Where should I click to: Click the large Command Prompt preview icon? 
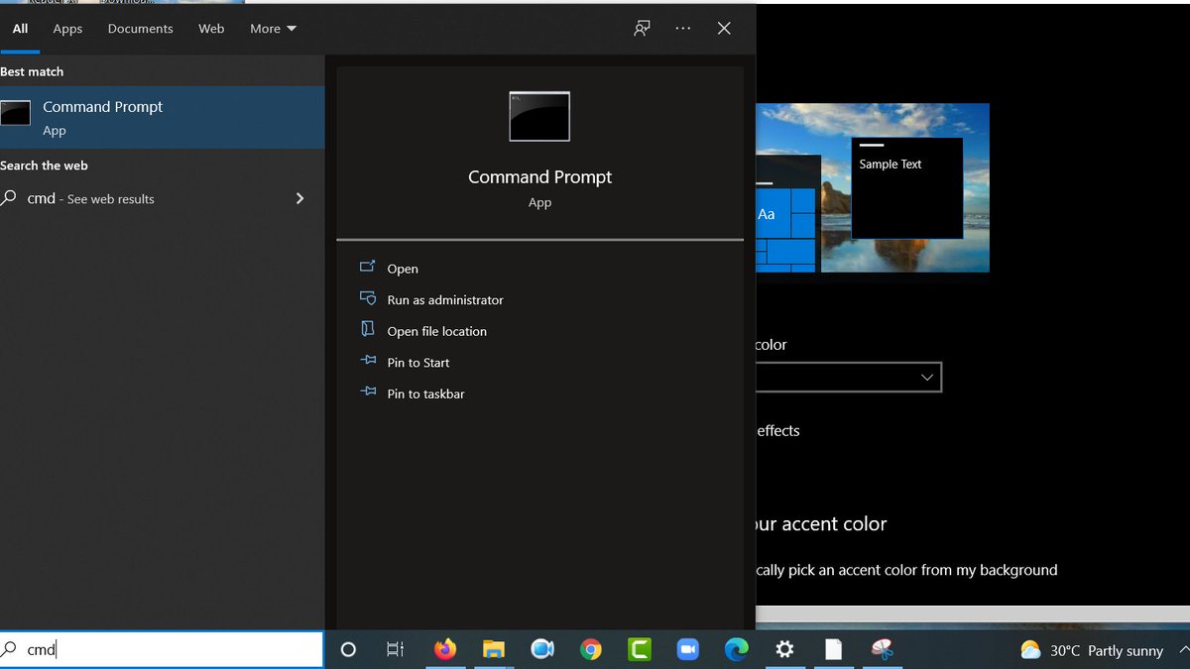coord(539,116)
